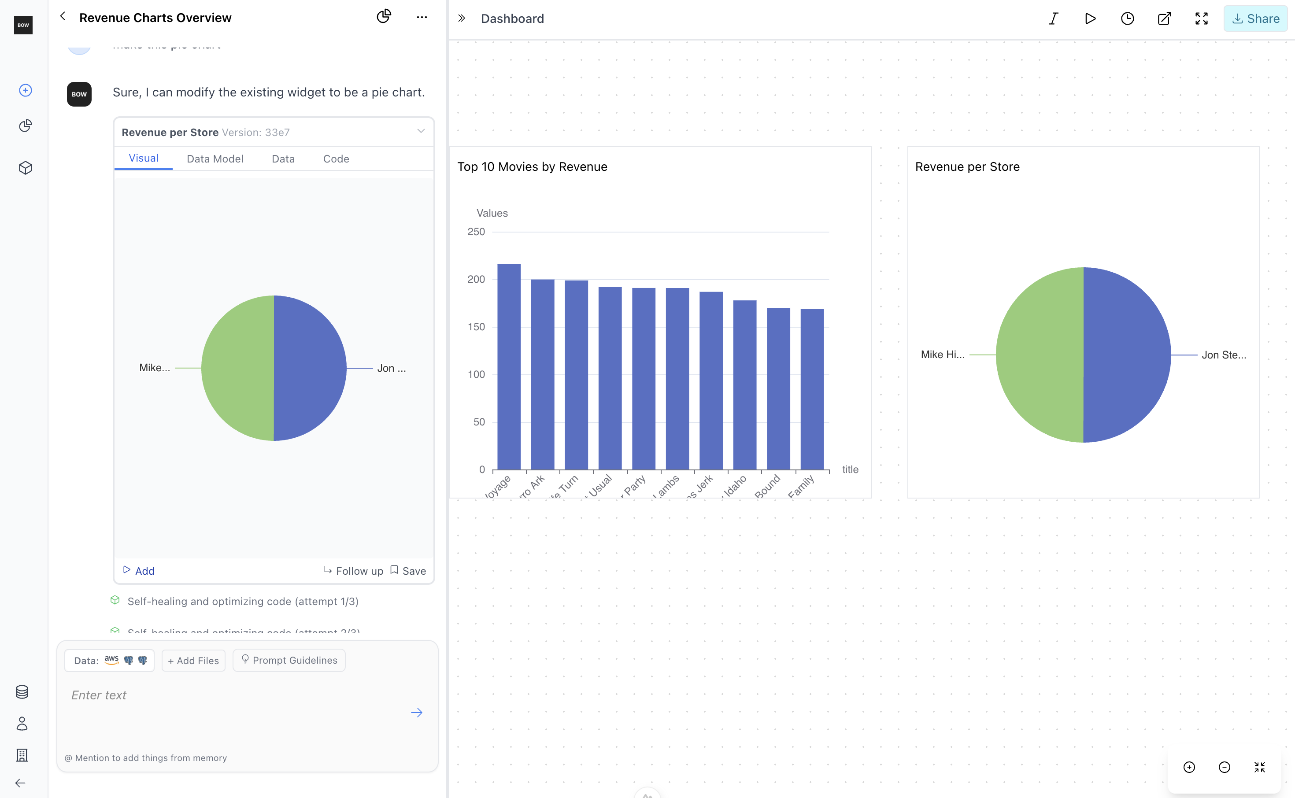
Task: Click the run play icon in dashboard toolbar
Action: click(1090, 18)
